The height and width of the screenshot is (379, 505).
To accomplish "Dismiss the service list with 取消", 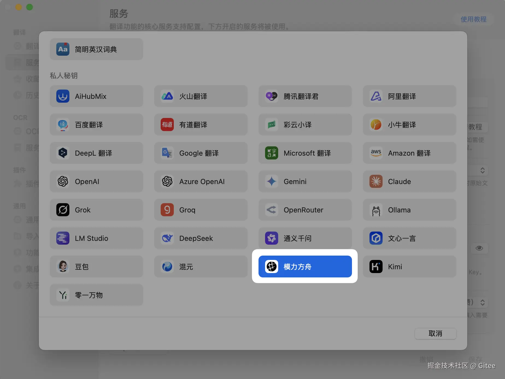I will [435, 334].
